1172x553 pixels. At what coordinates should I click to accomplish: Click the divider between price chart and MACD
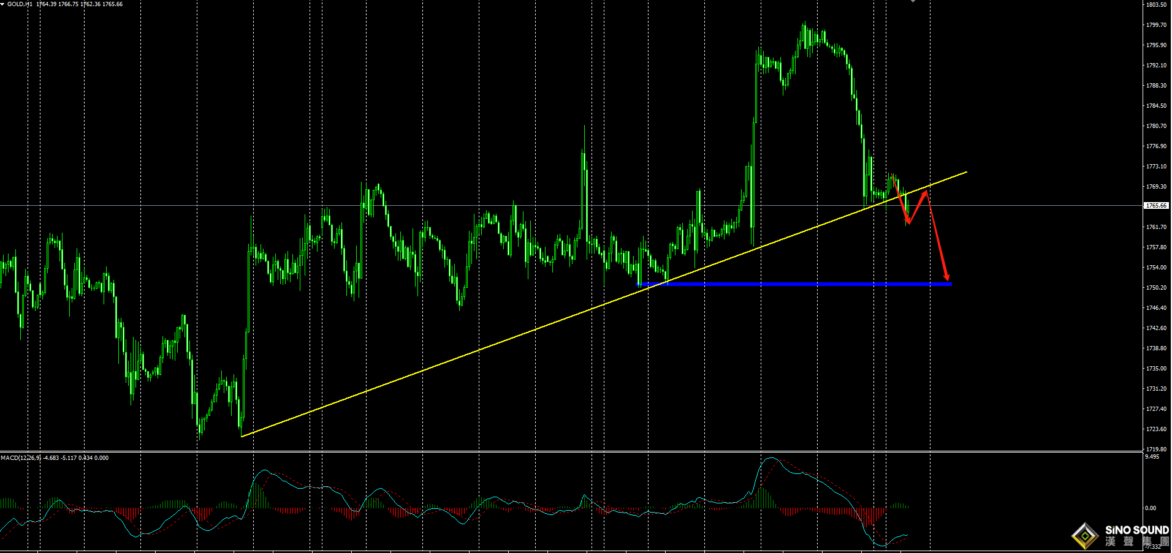click(x=570, y=452)
